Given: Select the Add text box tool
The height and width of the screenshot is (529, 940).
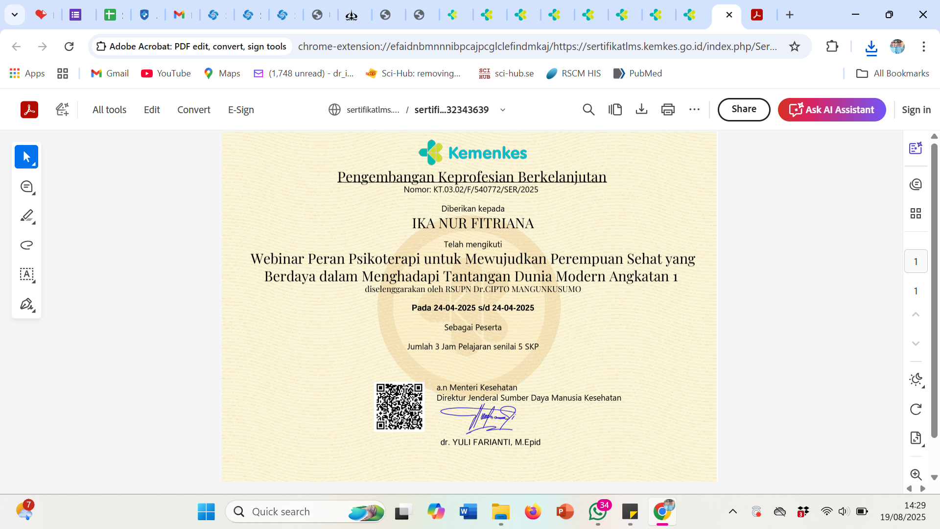Looking at the screenshot, I should tap(26, 274).
